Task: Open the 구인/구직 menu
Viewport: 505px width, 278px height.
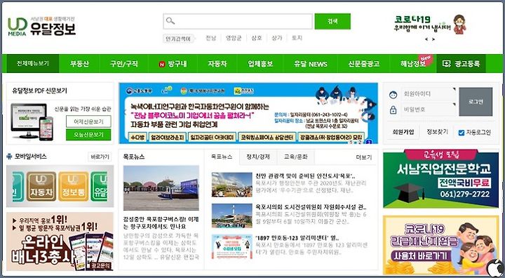Action: pos(123,64)
